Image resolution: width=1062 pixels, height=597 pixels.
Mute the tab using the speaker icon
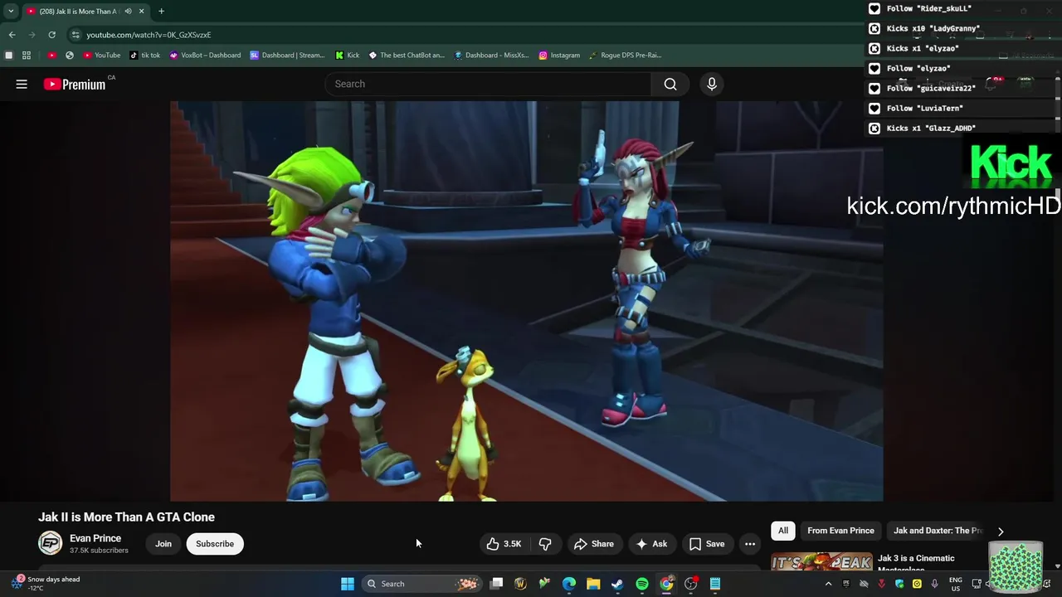pyautogui.click(x=129, y=12)
